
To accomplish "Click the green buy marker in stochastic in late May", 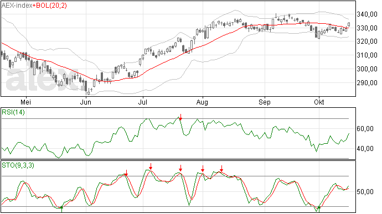I will (x=61, y=209).
